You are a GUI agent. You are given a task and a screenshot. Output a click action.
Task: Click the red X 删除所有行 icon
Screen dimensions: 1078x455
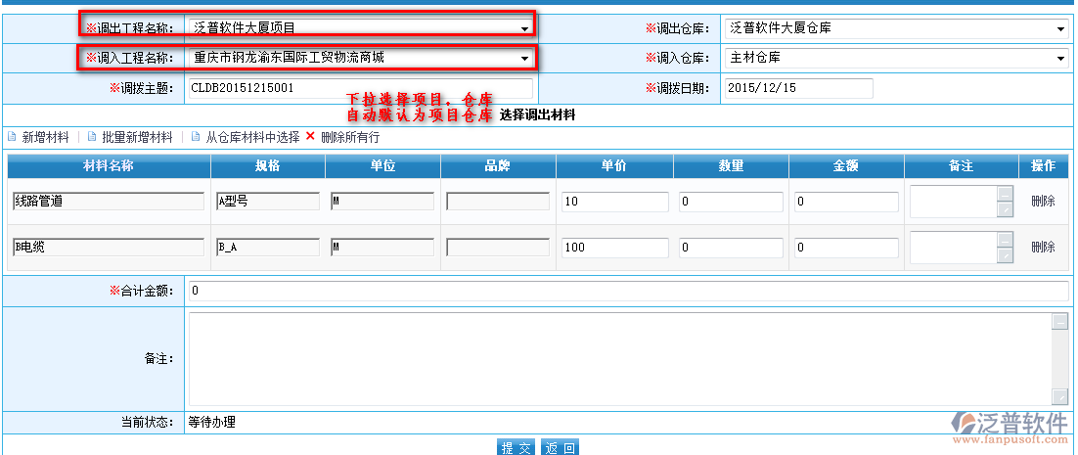(x=310, y=136)
